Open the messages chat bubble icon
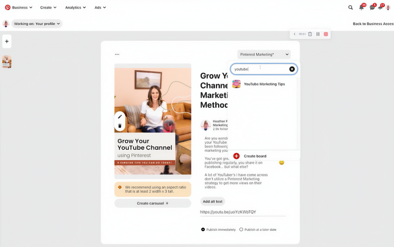This screenshot has width=394, height=247. 372,7
